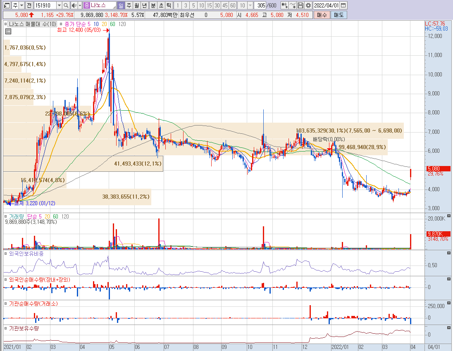Open the calendar date picker
Viewport: 453px width, 351px height.
[343, 5]
